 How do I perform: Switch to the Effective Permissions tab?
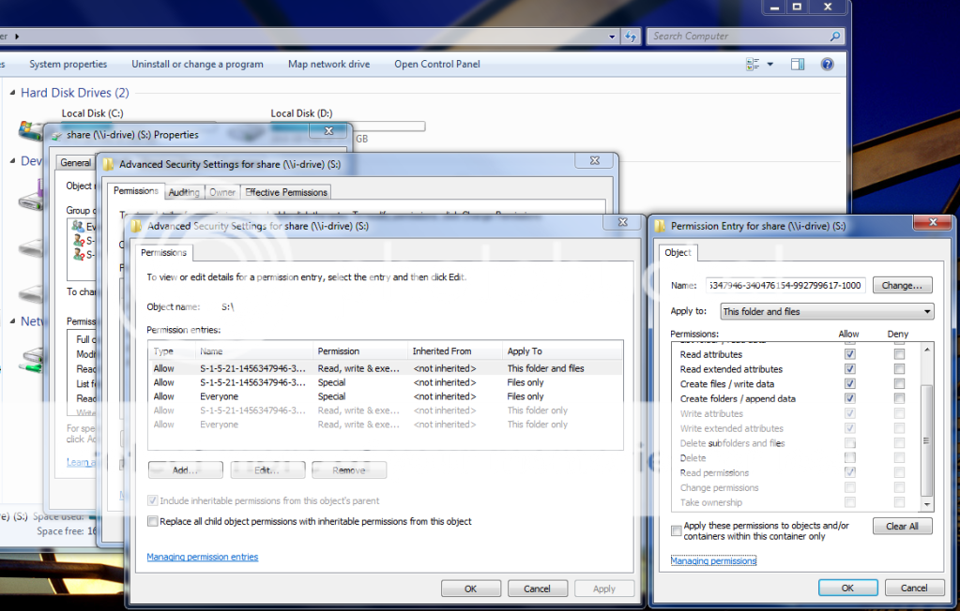[286, 192]
